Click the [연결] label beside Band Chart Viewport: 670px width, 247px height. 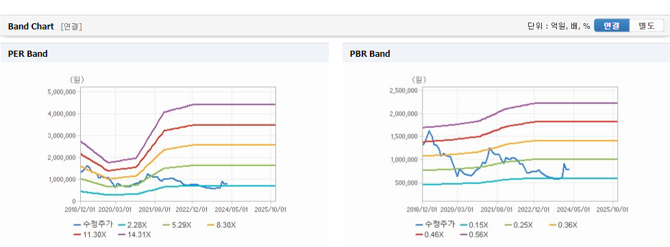71,27
